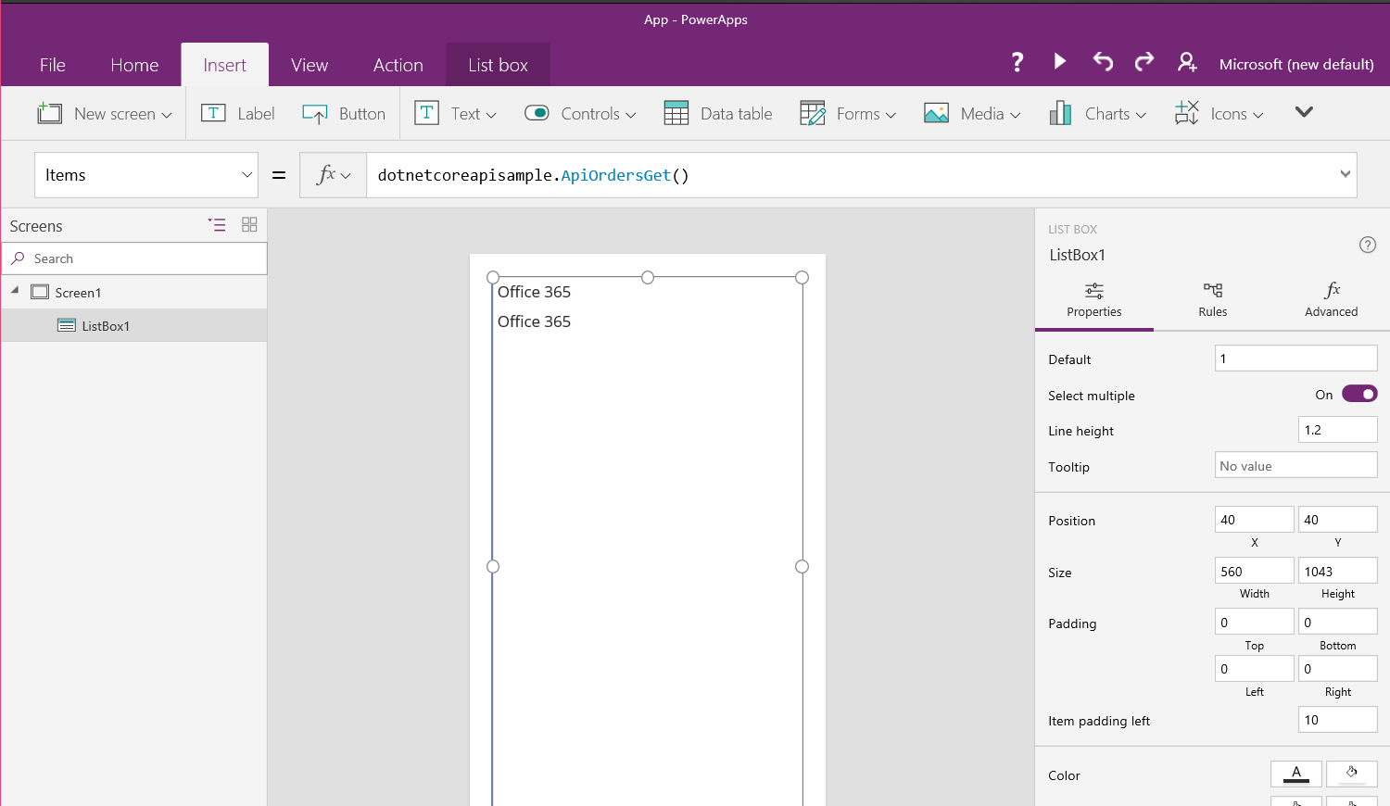Viewport: 1390px width, 806px height.
Task: Insert a Button control
Action: [344, 114]
